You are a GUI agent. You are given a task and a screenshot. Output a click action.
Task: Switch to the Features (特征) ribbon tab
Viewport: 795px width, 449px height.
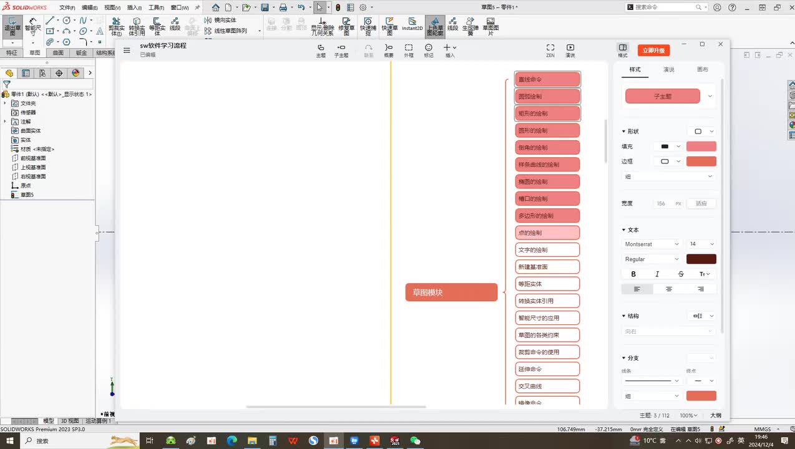click(12, 53)
